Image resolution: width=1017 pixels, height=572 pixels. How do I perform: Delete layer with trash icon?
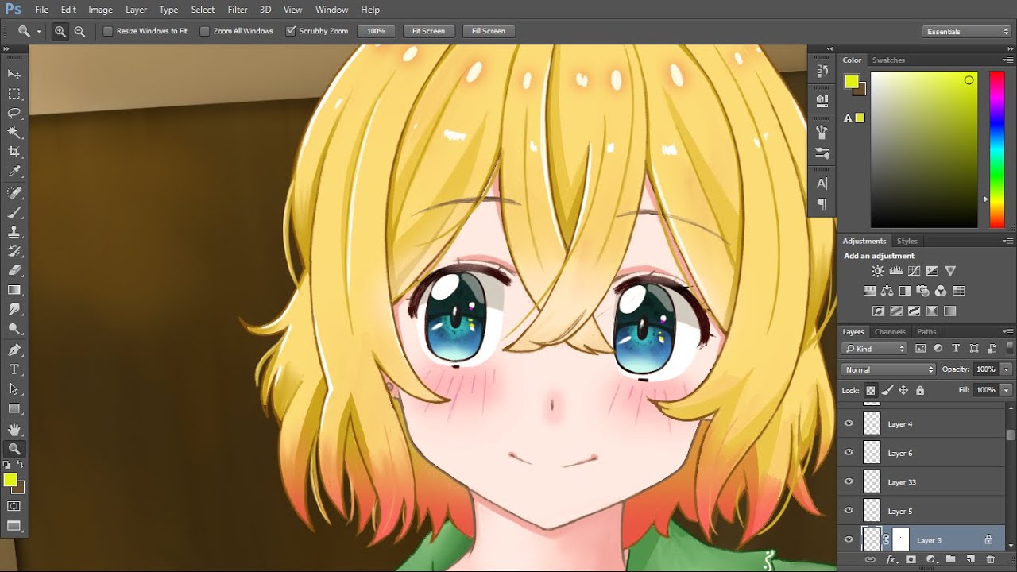(x=990, y=560)
